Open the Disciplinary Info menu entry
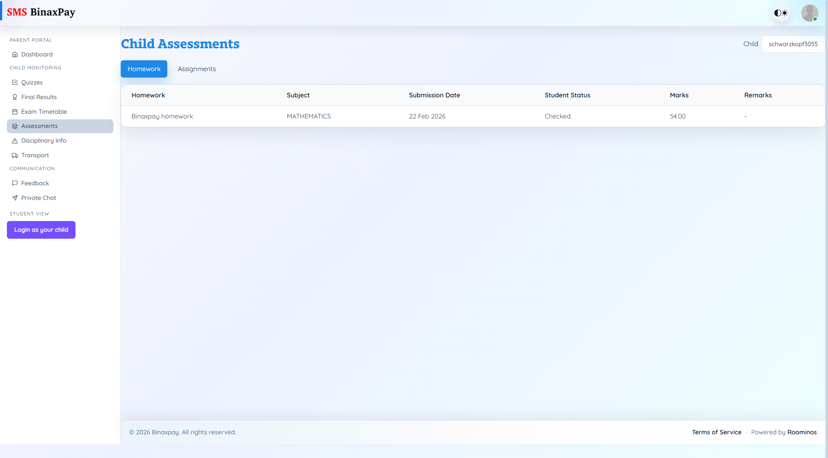 (x=43, y=140)
